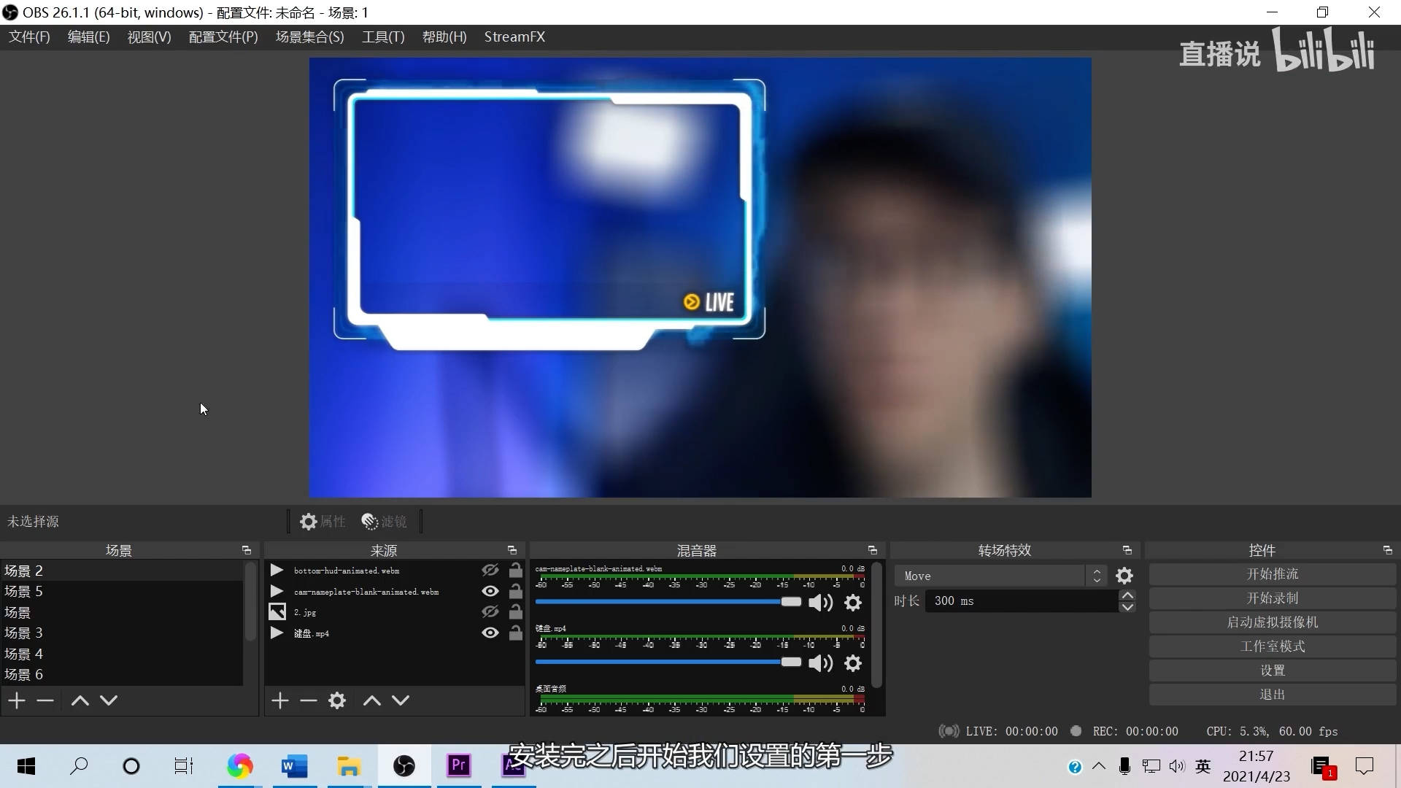Add a new source with plus icon
The width and height of the screenshot is (1401, 788).
pyautogui.click(x=280, y=701)
